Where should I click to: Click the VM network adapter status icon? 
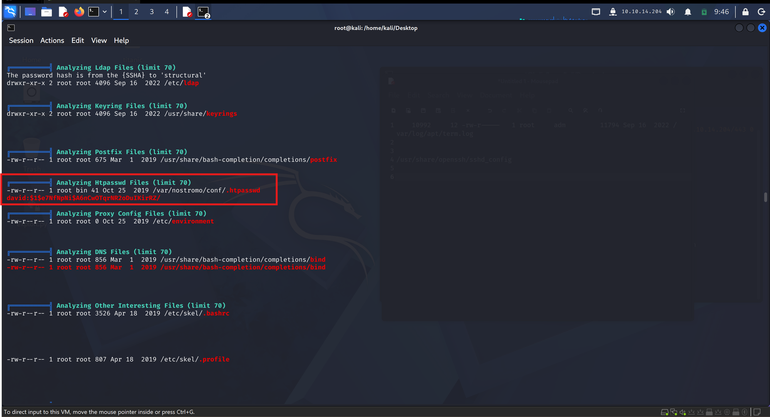coord(674,412)
